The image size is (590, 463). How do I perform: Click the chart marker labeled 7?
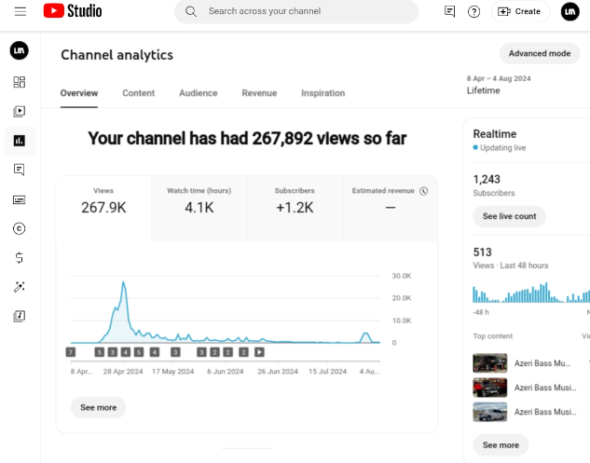(71, 352)
